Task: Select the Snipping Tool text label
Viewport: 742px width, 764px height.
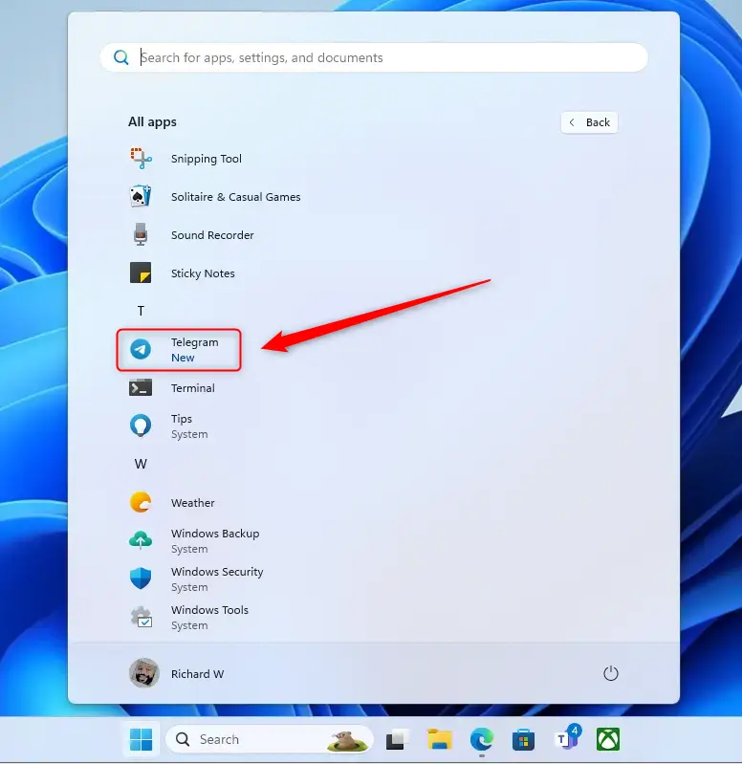Action: (x=207, y=159)
